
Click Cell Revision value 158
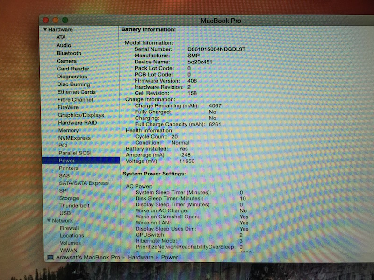pyautogui.click(x=192, y=93)
